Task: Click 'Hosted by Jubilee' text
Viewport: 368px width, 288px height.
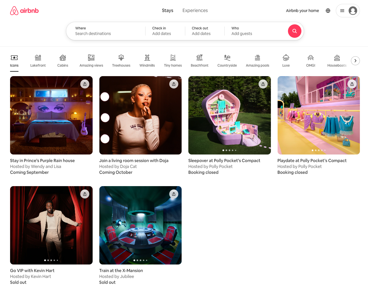Action: point(117,277)
